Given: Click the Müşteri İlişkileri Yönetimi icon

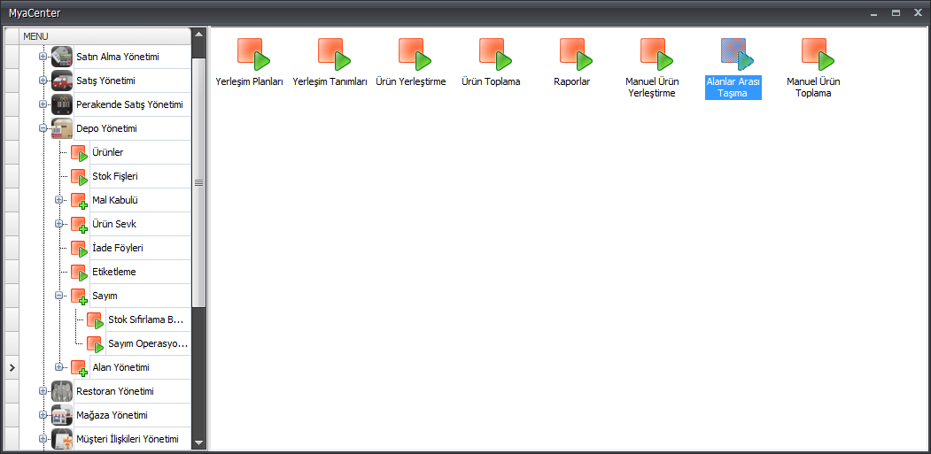Looking at the screenshot, I should [62, 439].
